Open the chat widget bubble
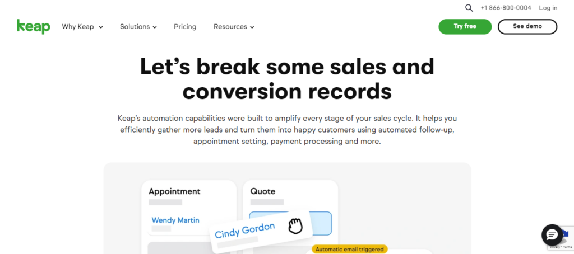Screen dimensions: 574x254 pyautogui.click(x=552, y=234)
